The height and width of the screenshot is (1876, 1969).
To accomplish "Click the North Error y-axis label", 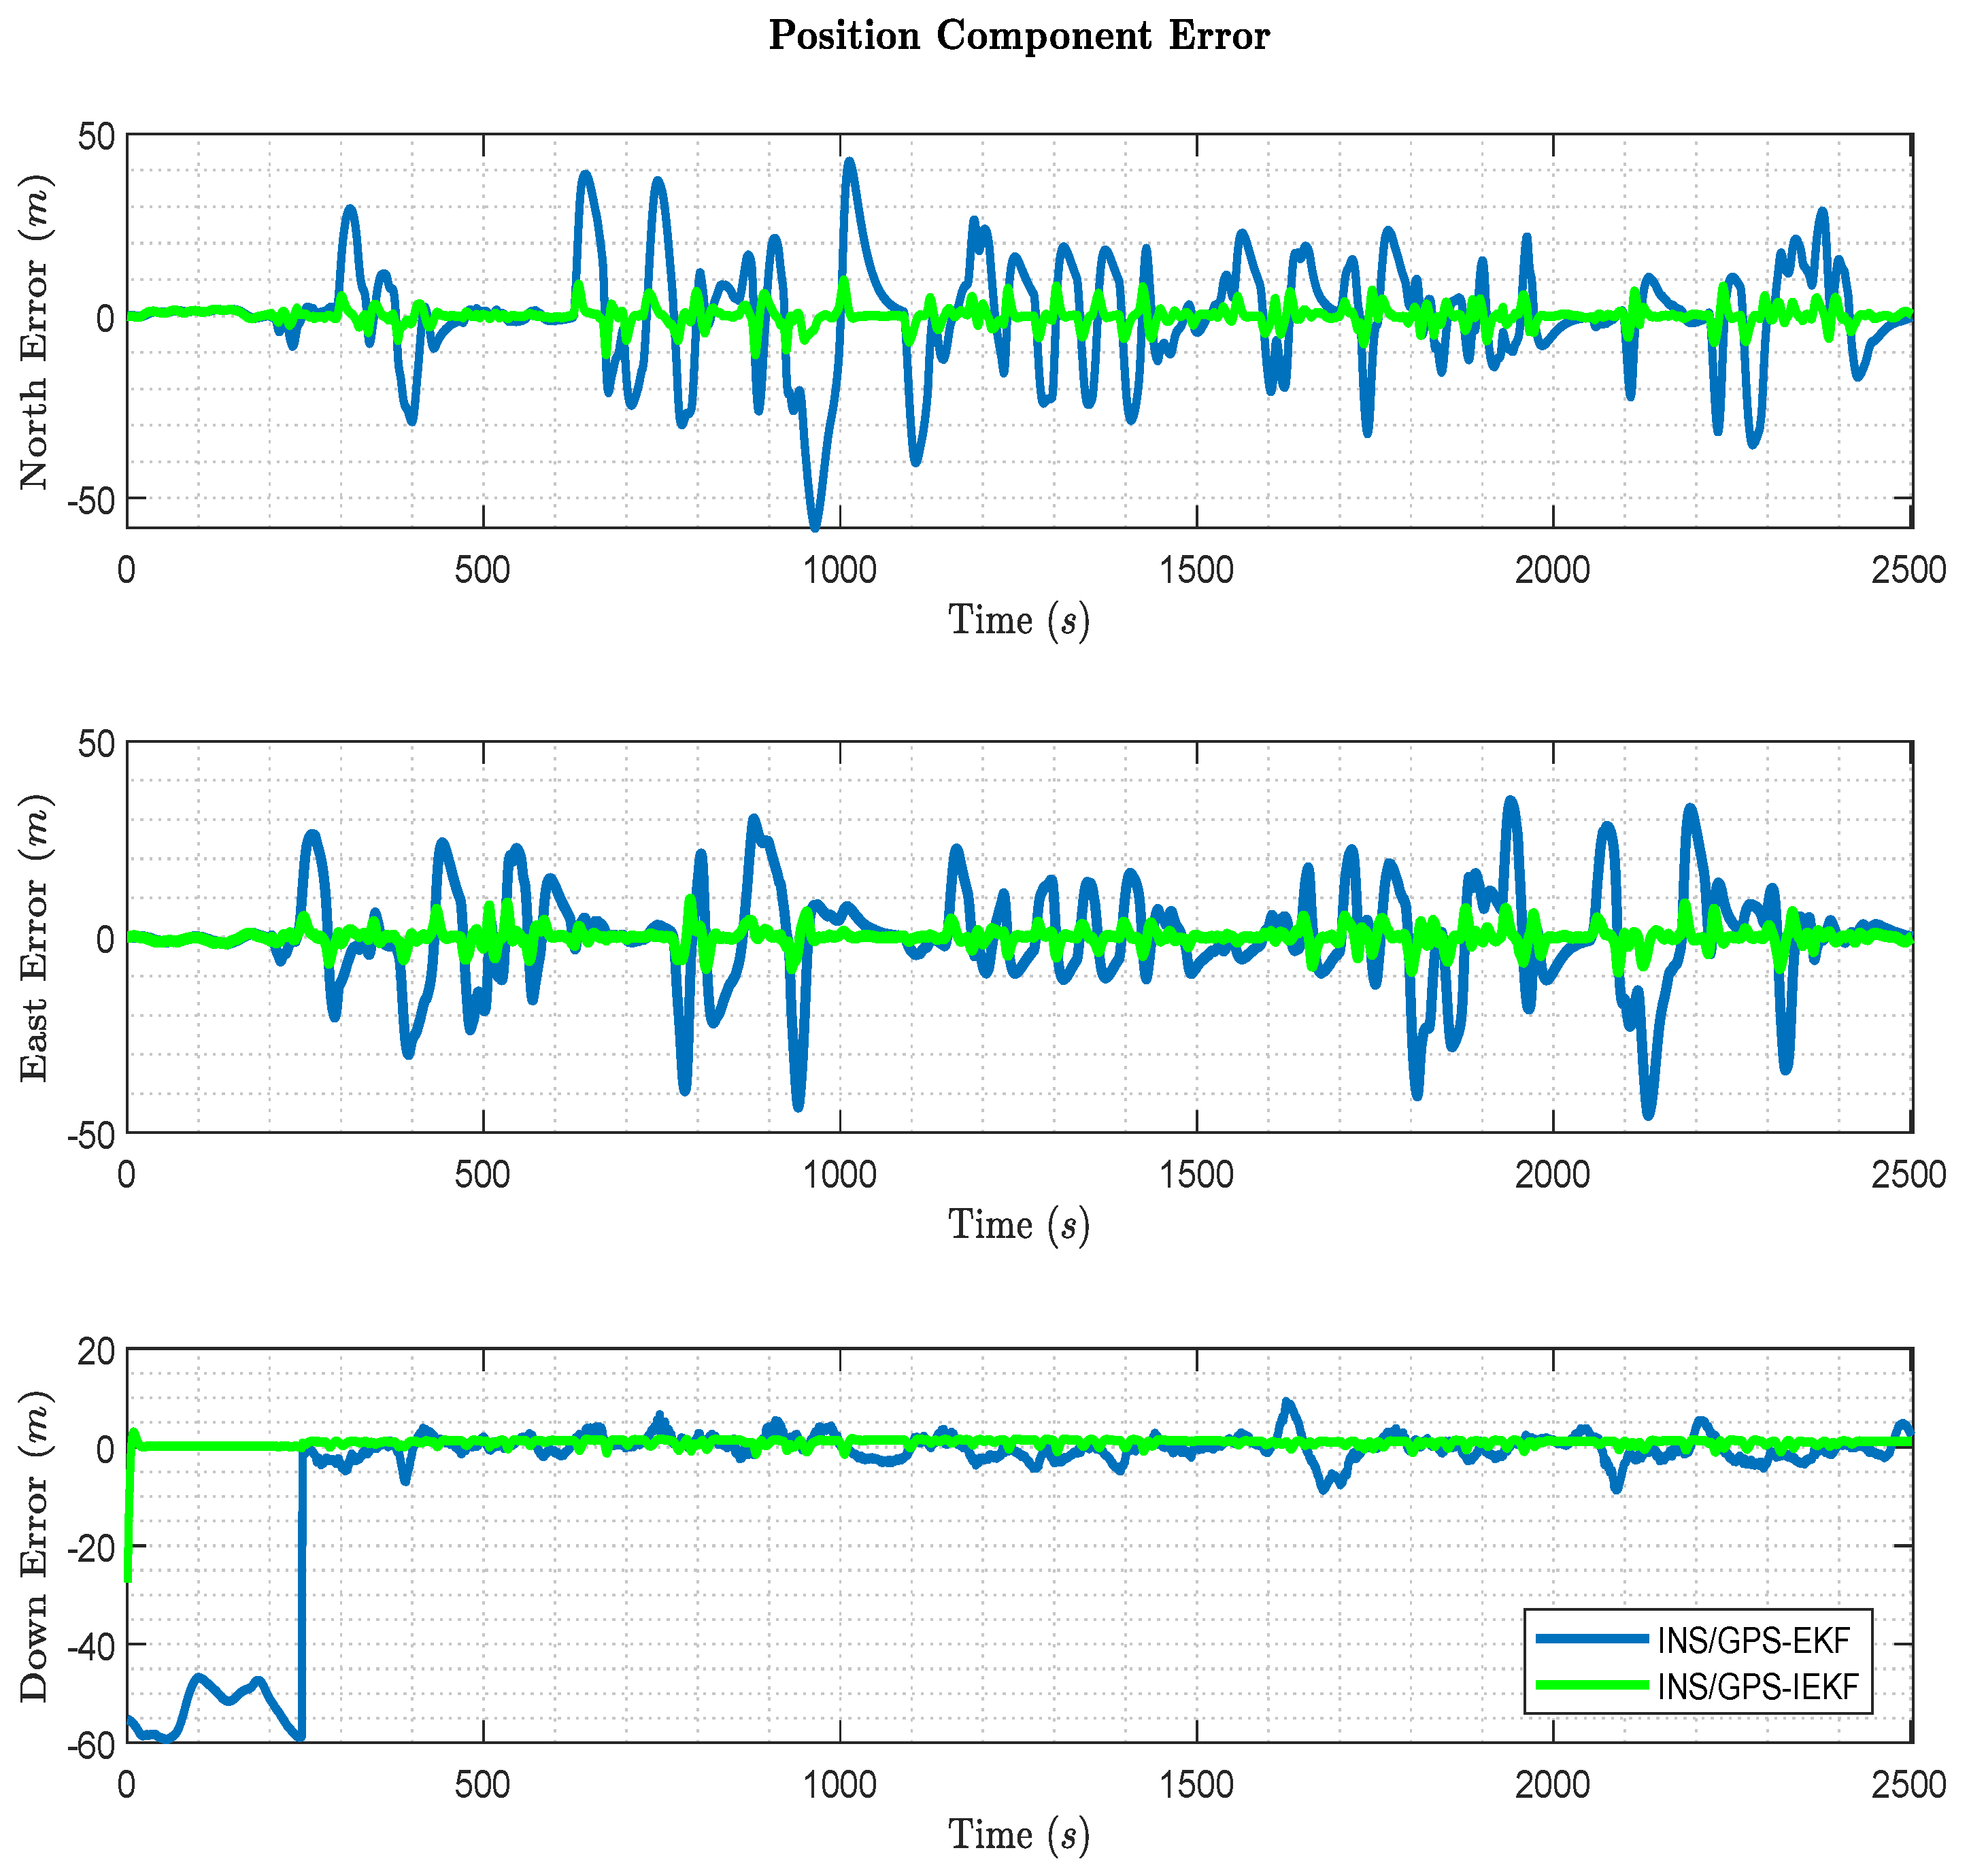I will point(36,332).
